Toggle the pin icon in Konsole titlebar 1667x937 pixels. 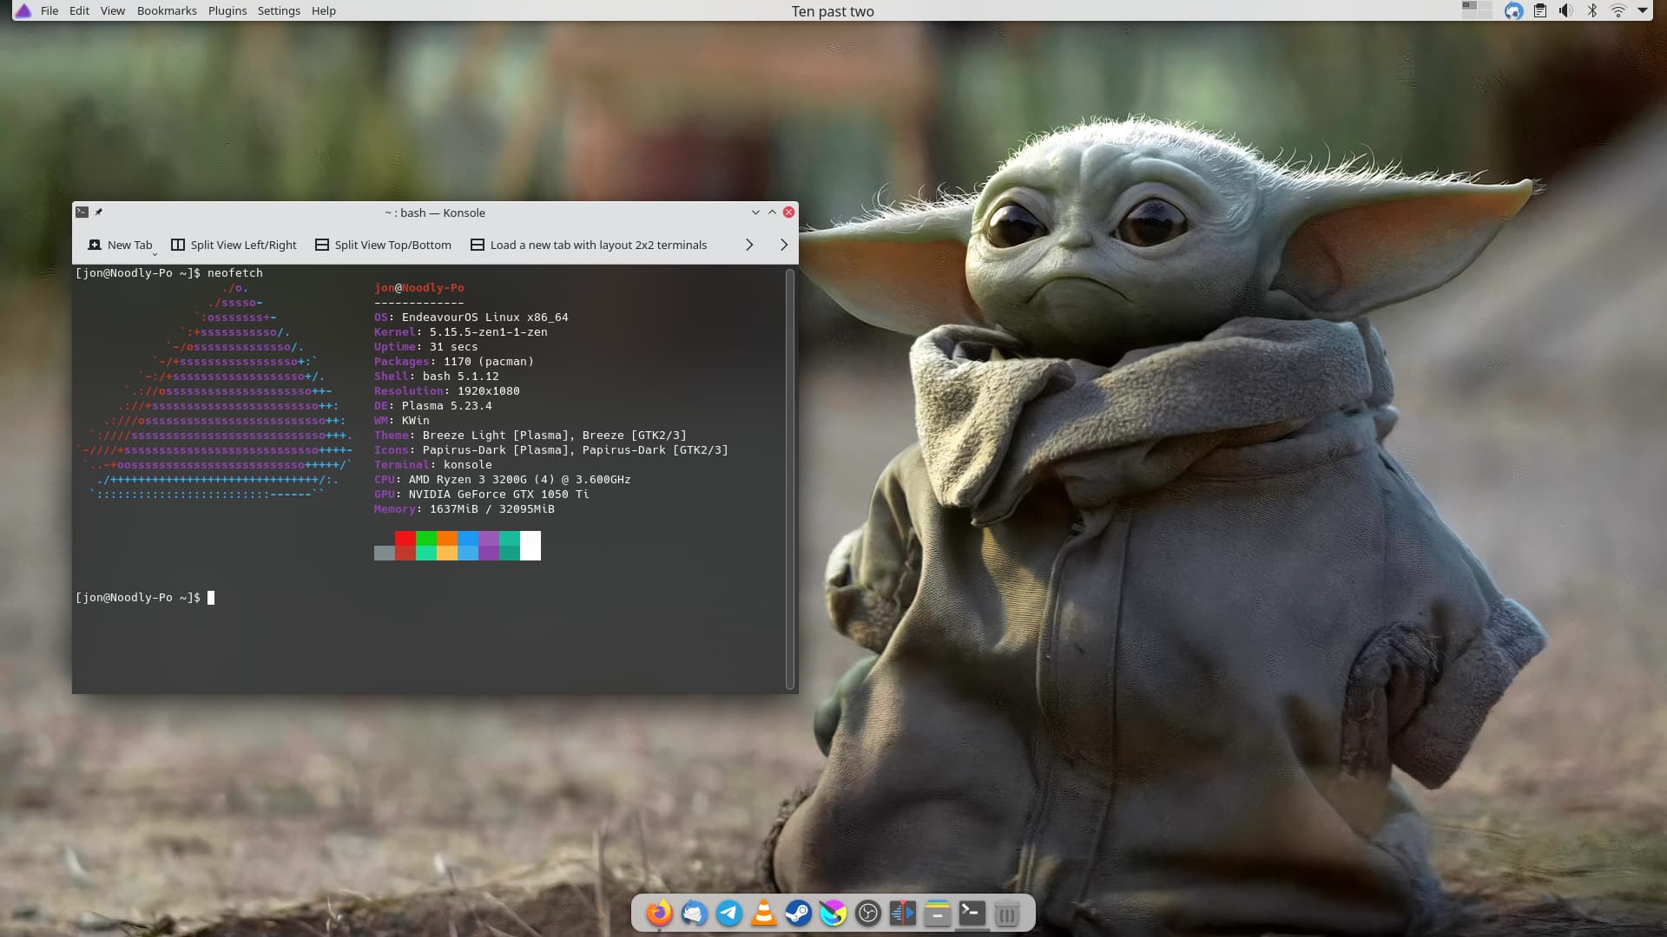point(99,212)
